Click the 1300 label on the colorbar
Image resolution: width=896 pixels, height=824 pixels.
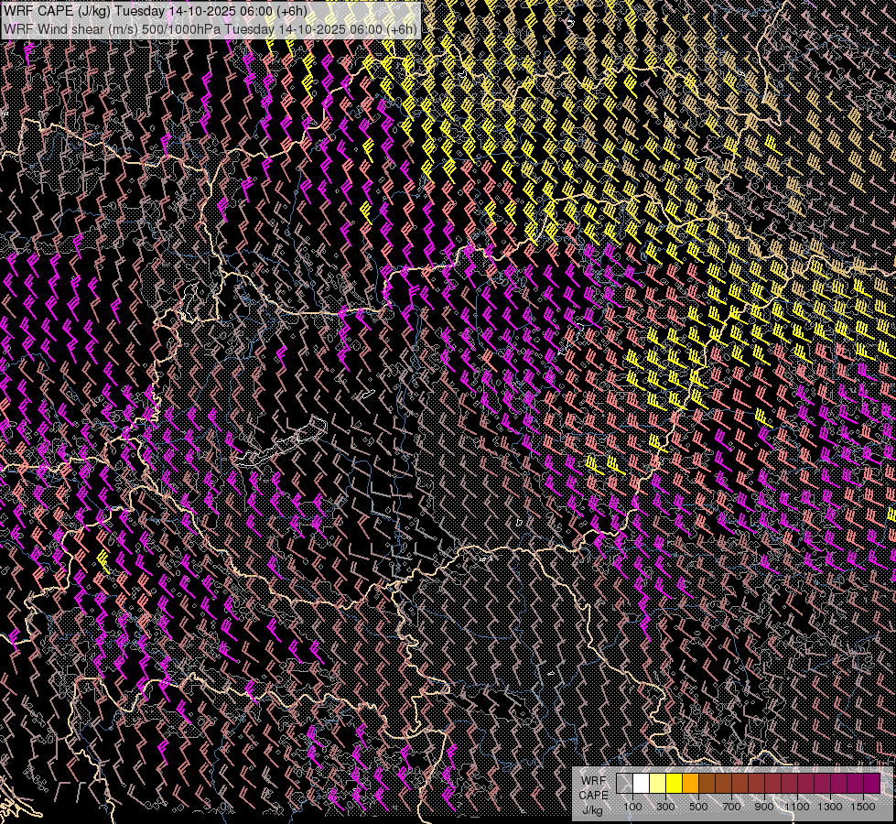(x=829, y=807)
